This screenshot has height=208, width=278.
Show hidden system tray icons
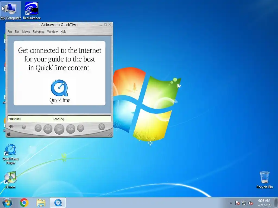pyautogui.click(x=231, y=203)
